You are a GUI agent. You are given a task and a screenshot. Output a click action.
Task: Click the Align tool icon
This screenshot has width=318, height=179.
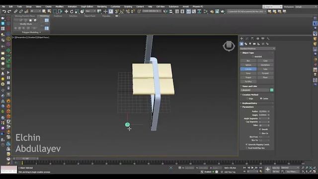171,11
